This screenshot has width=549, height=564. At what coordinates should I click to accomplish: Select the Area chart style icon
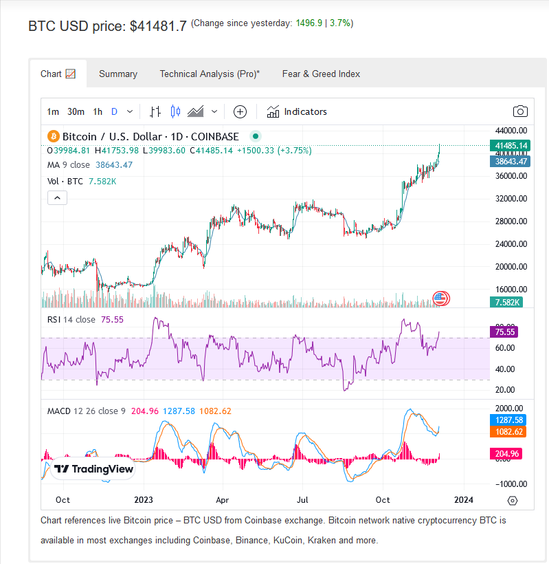click(x=196, y=112)
